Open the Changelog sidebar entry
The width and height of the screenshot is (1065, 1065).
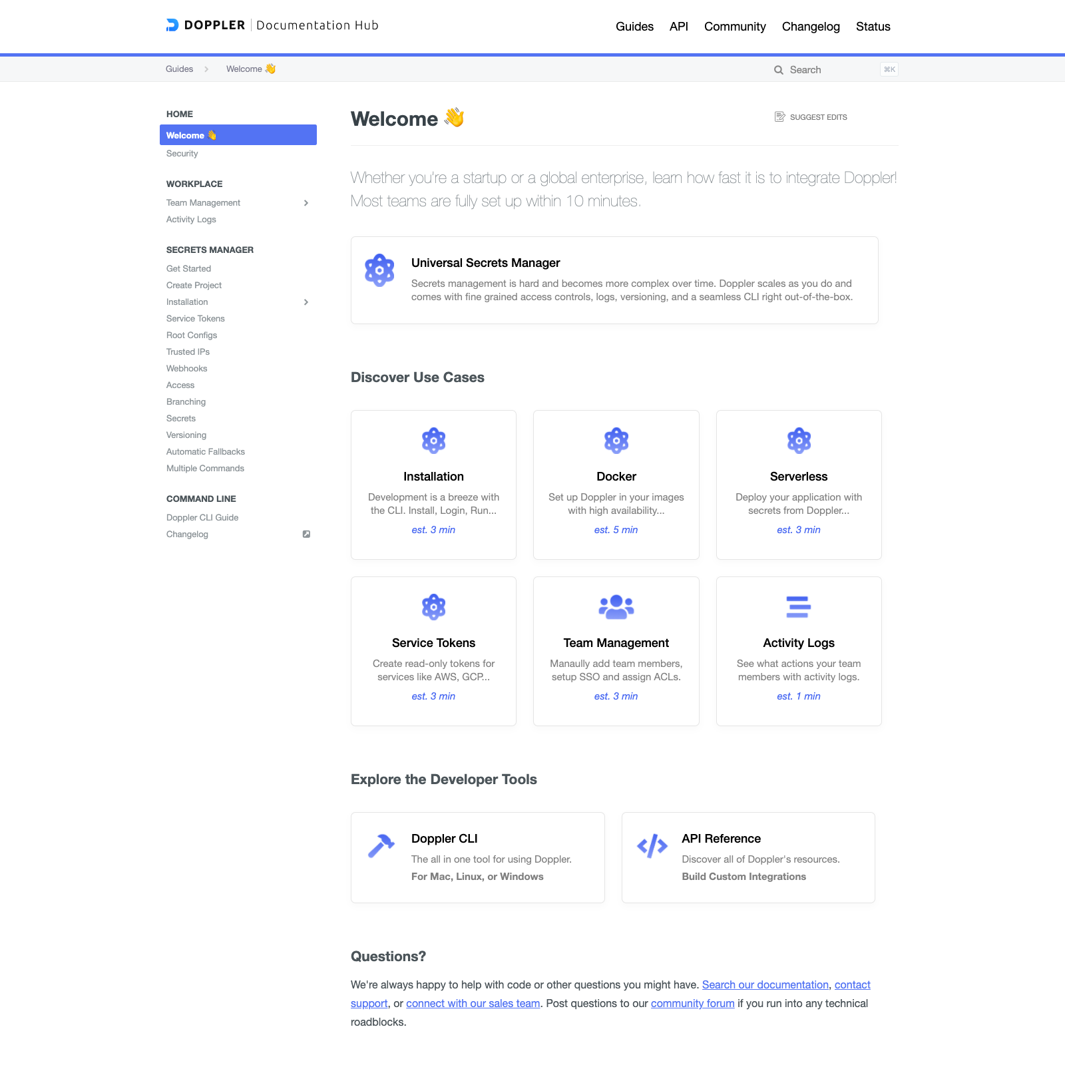click(x=187, y=534)
